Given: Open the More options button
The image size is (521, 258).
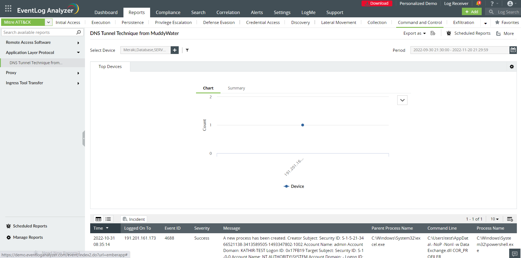Looking at the screenshot, I should pyautogui.click(x=505, y=33).
